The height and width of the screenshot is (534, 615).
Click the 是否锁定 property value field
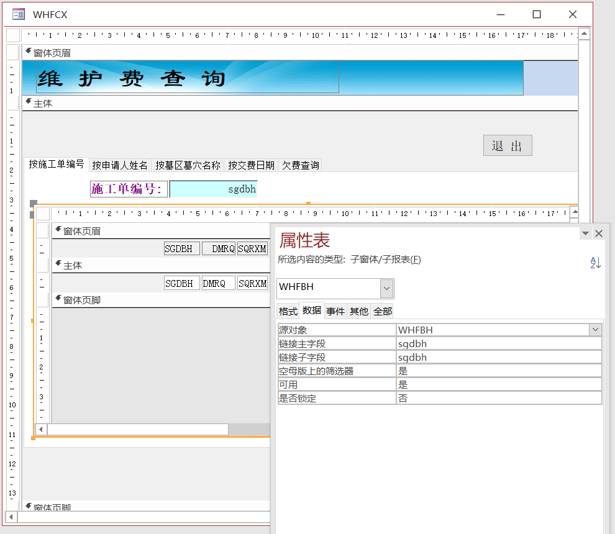499,399
